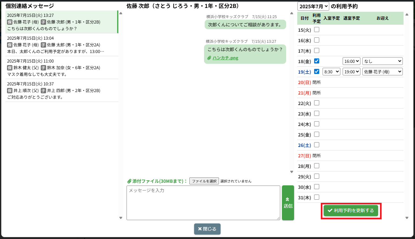Screen dimensions: 415x239
Task: Click scroll-up arrow of the chat area
Action: [292, 13]
